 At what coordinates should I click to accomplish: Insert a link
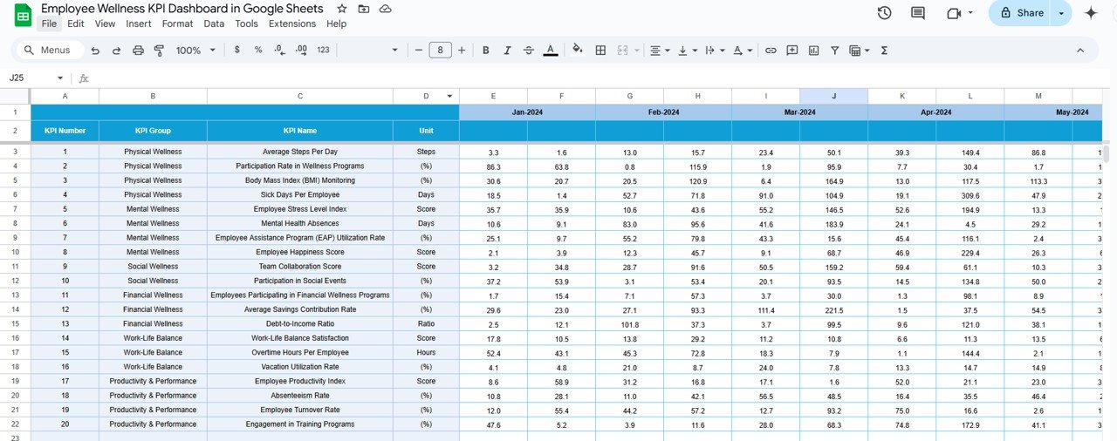(x=771, y=51)
